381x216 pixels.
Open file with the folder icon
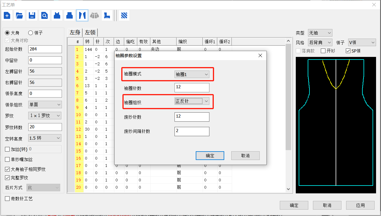(19, 15)
